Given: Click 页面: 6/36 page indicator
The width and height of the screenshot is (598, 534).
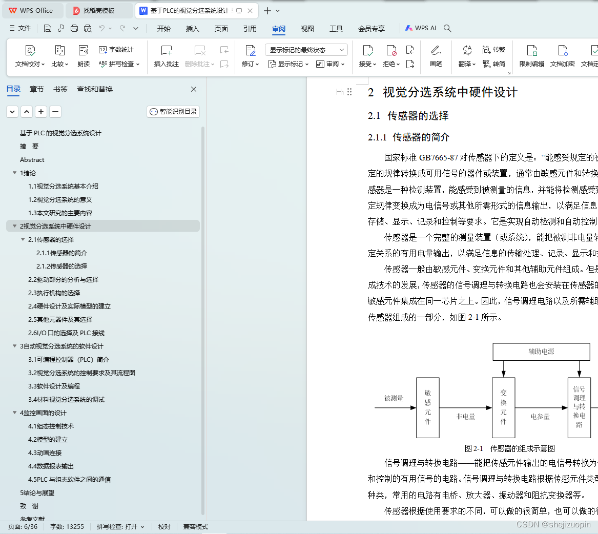Looking at the screenshot, I should click(x=23, y=527).
